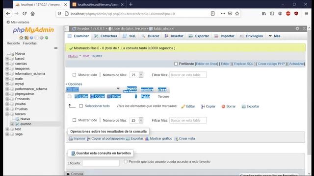
Task: Click the phpMyAdmin home icon
Action: click(21, 38)
